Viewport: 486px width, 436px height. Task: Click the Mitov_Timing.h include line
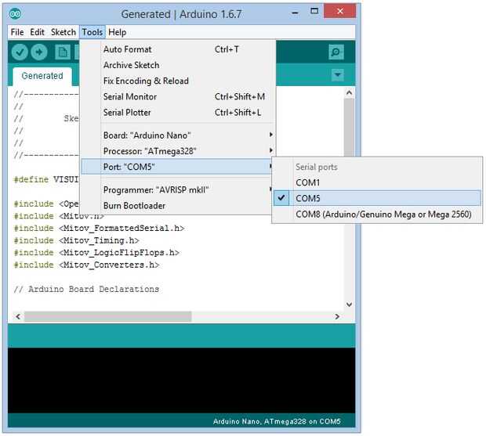point(77,240)
